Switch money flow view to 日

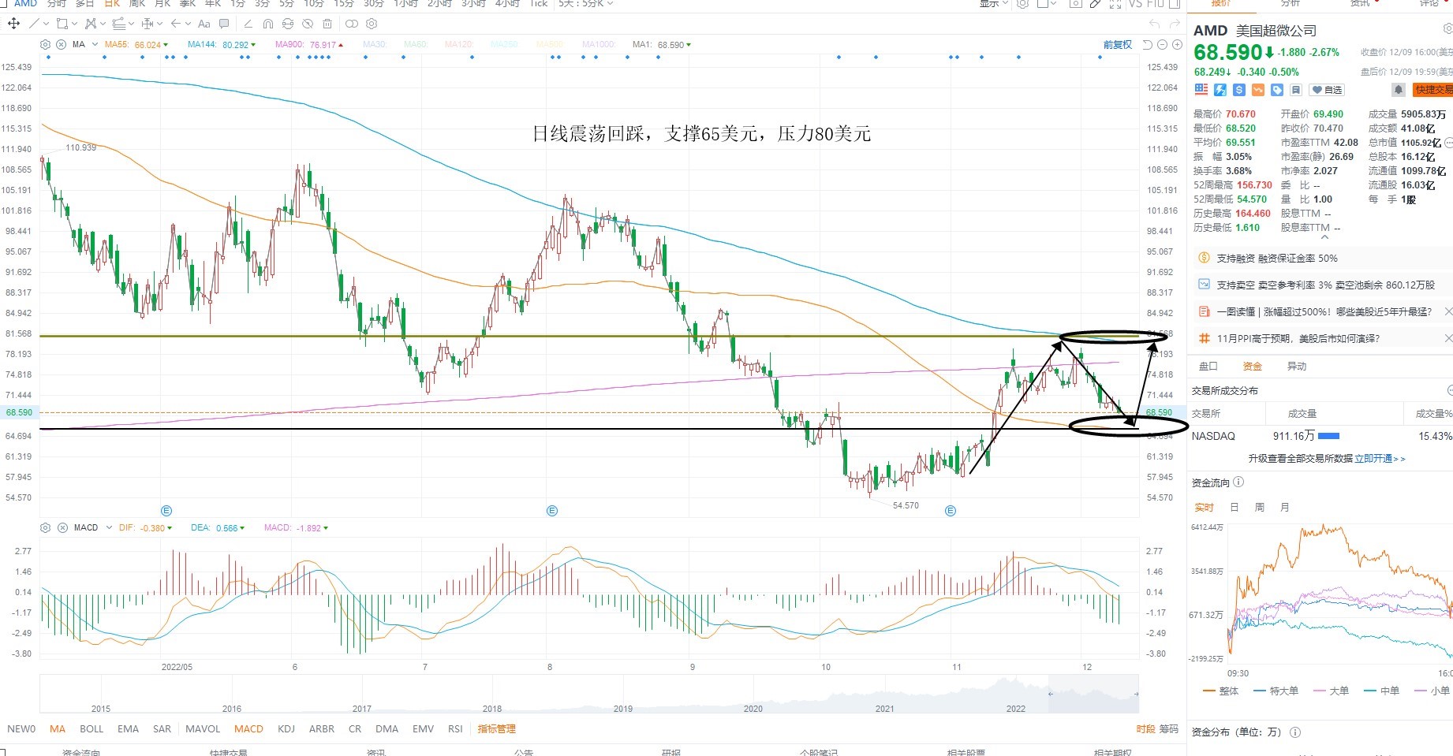pos(1234,507)
